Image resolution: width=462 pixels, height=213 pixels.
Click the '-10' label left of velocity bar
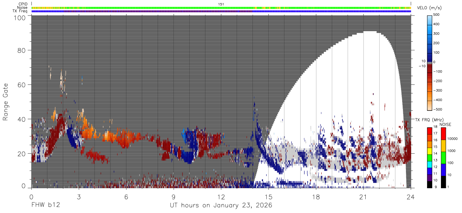(422, 66)
